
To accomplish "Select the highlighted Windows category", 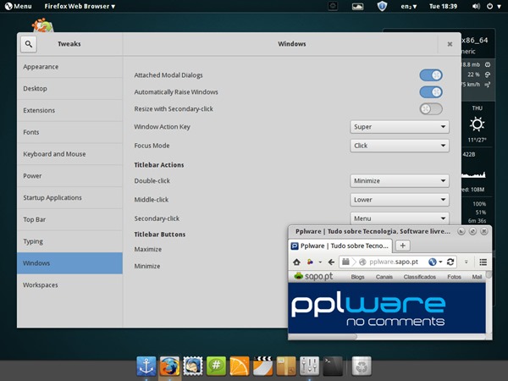I will click(69, 263).
